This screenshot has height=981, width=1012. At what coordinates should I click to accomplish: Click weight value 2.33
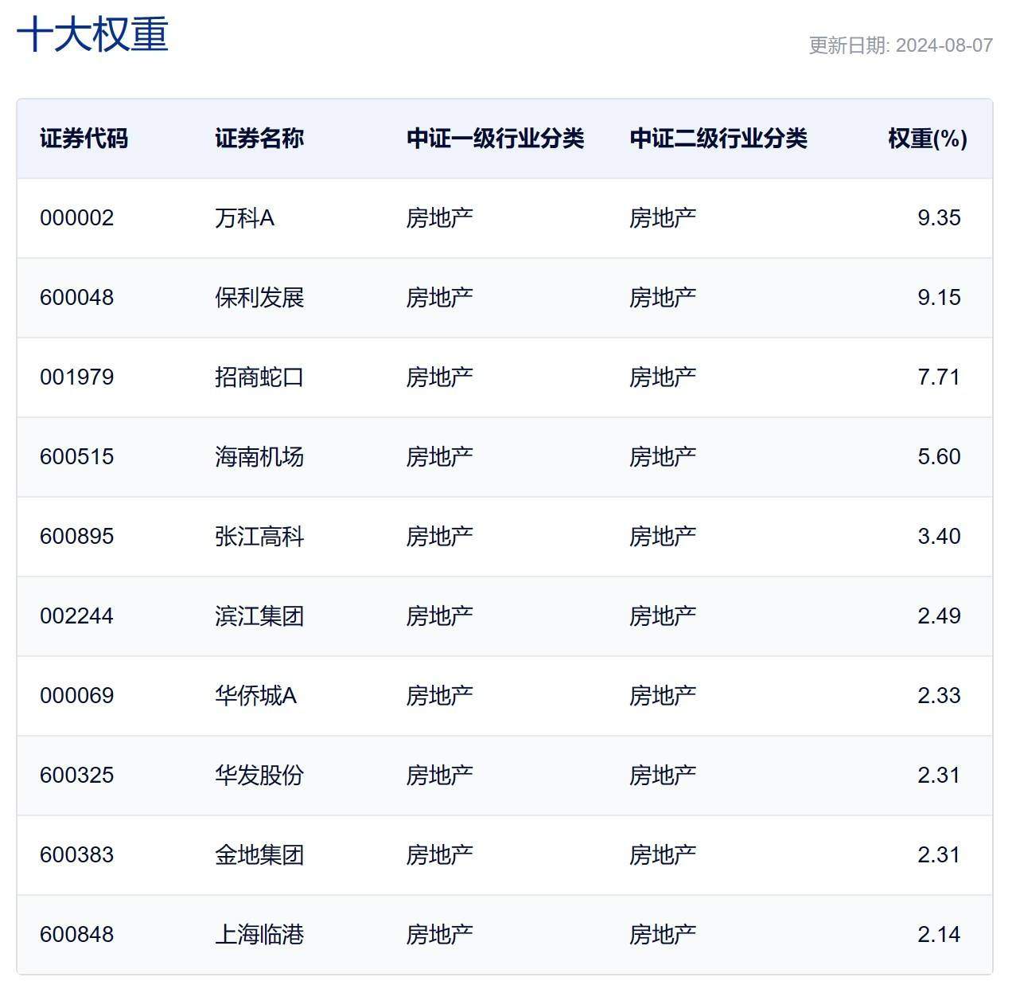coord(939,696)
